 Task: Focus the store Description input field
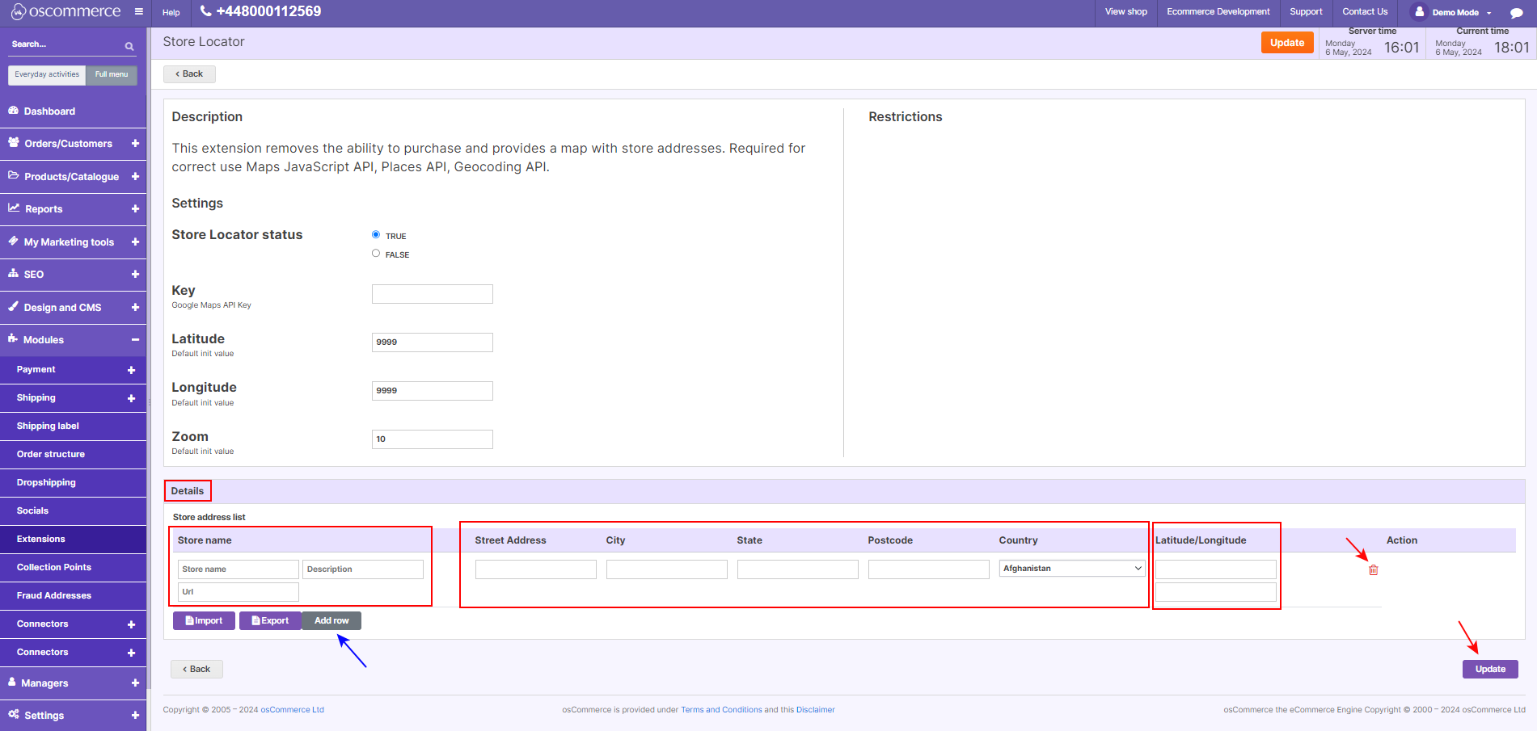coord(363,569)
